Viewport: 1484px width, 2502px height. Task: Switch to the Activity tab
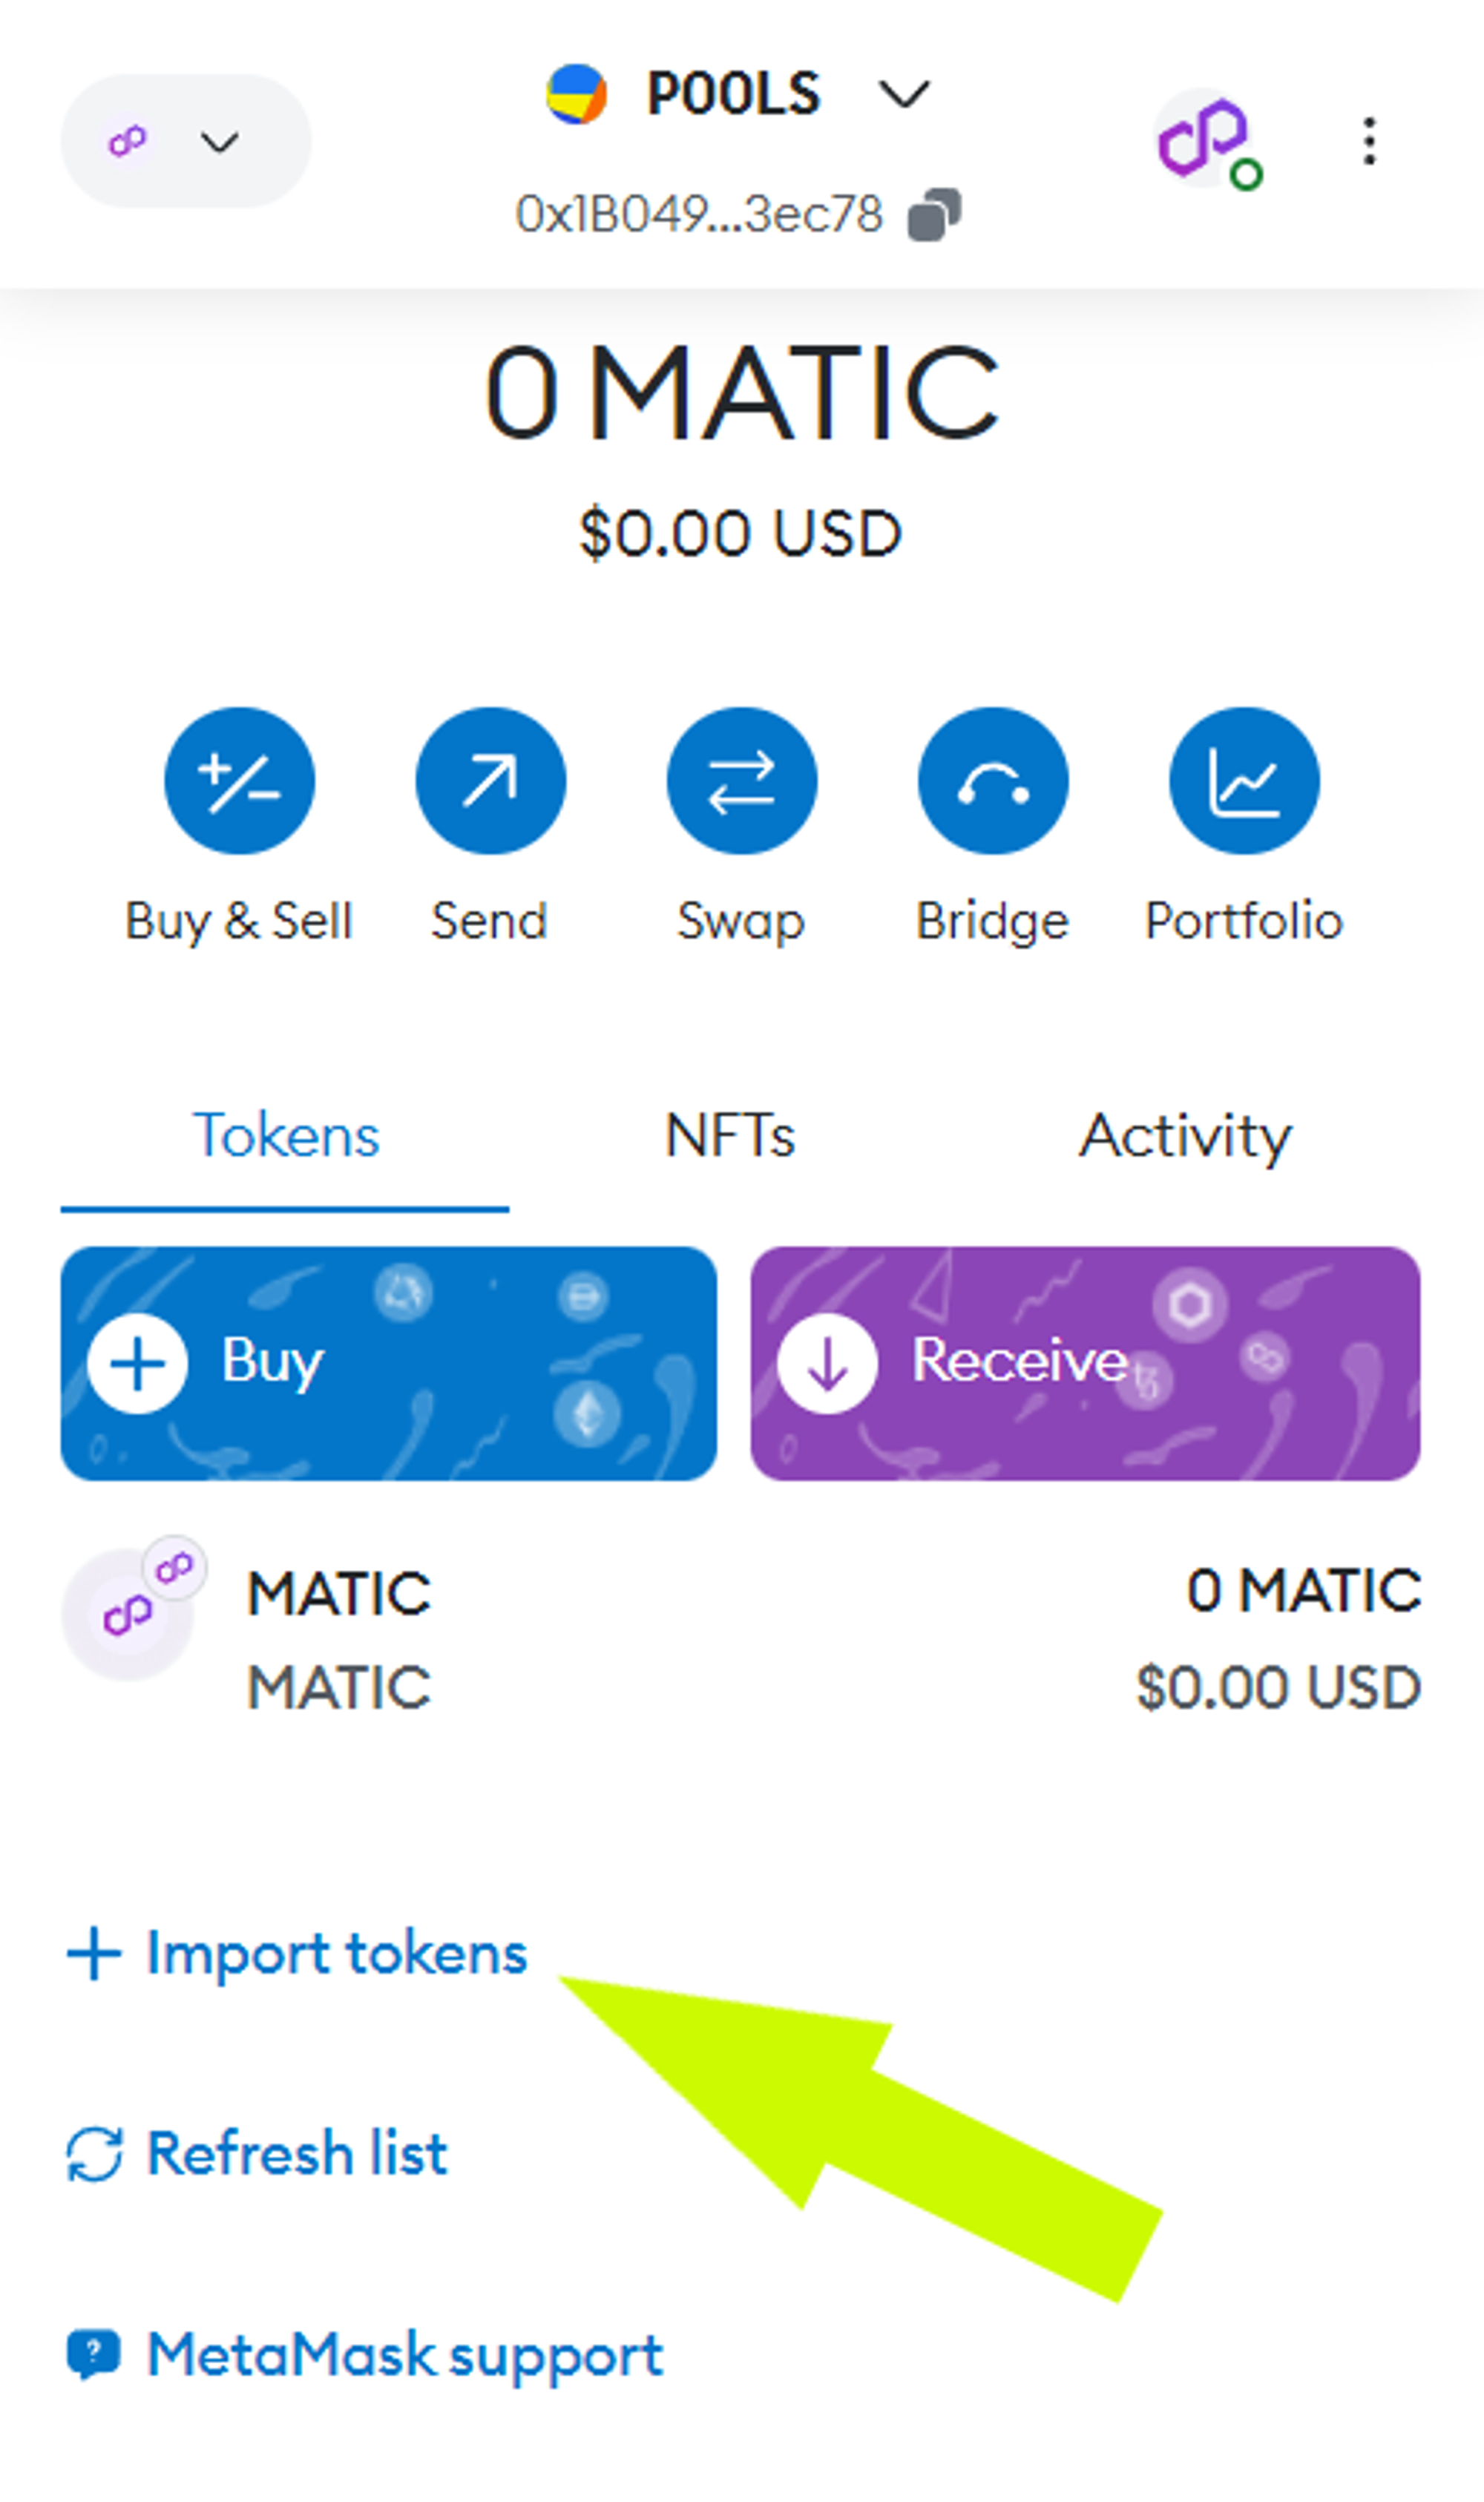point(1185,1136)
